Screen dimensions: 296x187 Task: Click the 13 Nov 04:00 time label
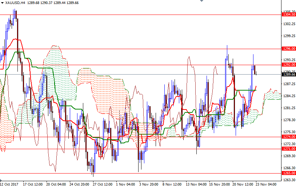click(x=196, y=184)
